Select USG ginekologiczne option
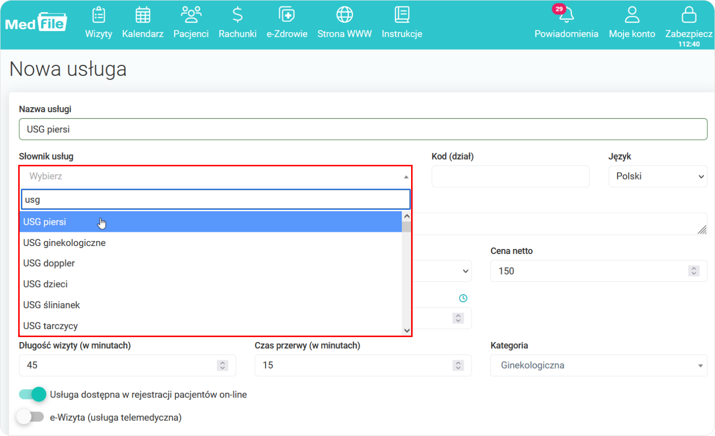The width and height of the screenshot is (715, 436). 210,243
